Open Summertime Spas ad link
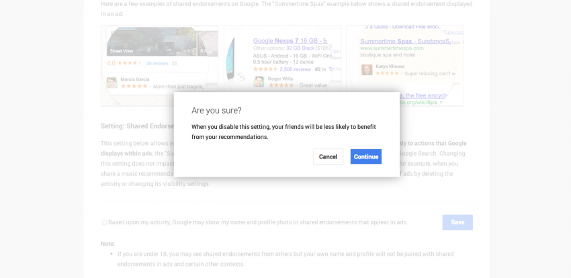The image size is (571, 278). click(405, 41)
